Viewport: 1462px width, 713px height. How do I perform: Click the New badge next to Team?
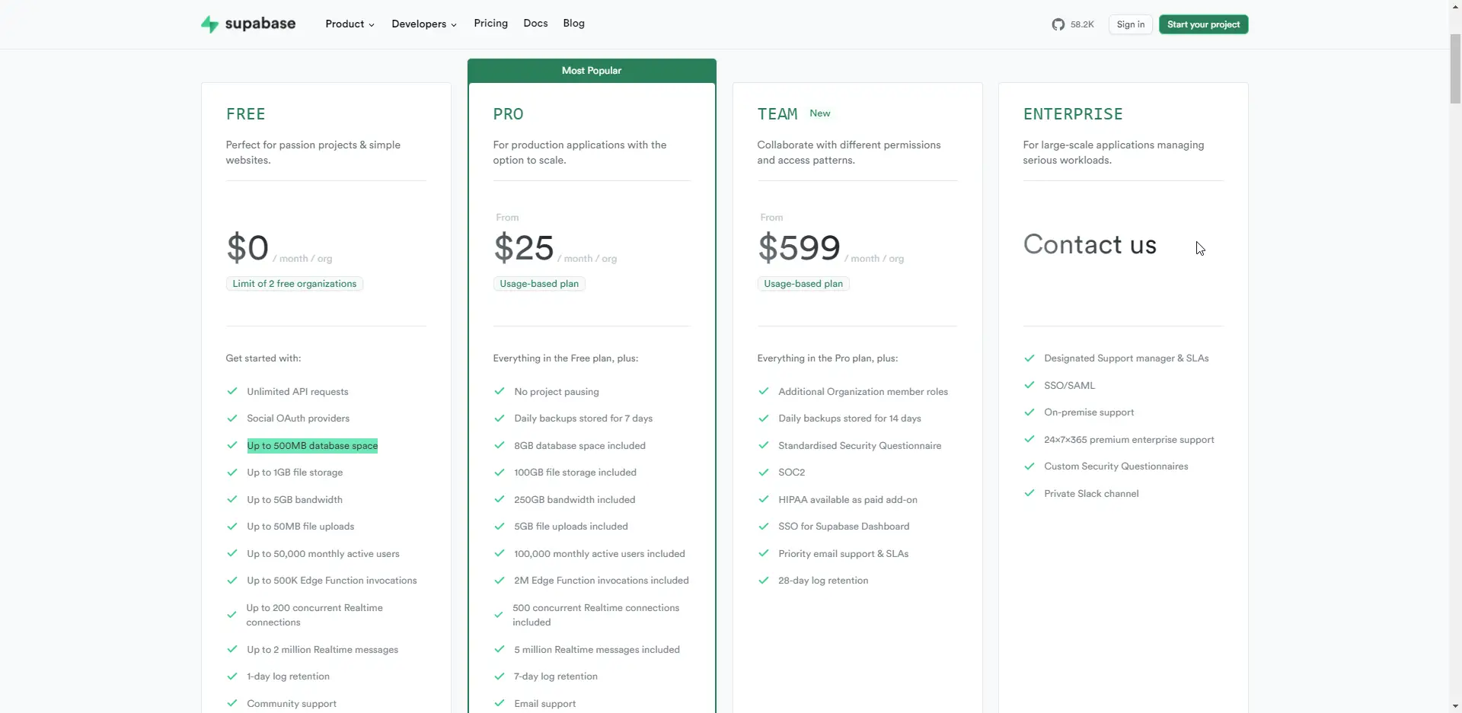point(820,113)
